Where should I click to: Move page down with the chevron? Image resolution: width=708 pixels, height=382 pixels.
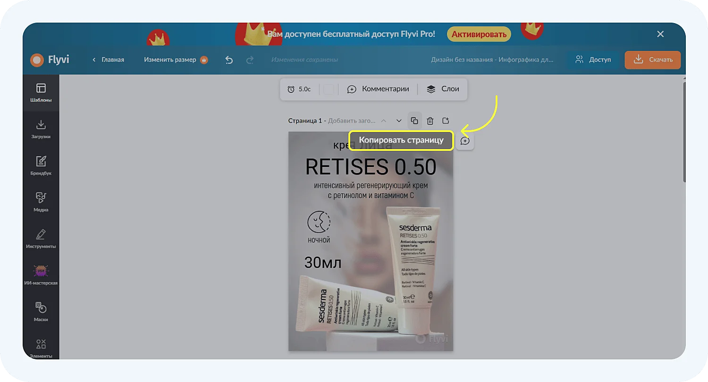coord(399,121)
